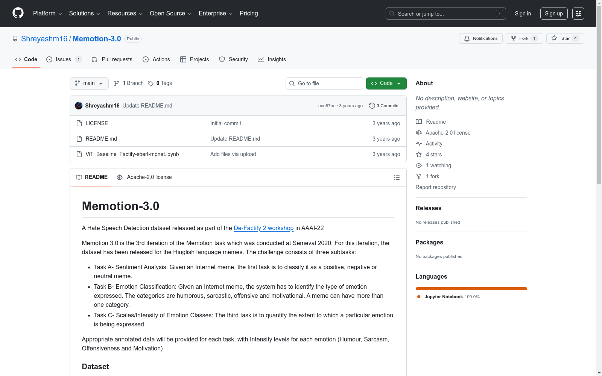The image size is (602, 376).
Task: Click the Sign up button
Action: click(554, 14)
